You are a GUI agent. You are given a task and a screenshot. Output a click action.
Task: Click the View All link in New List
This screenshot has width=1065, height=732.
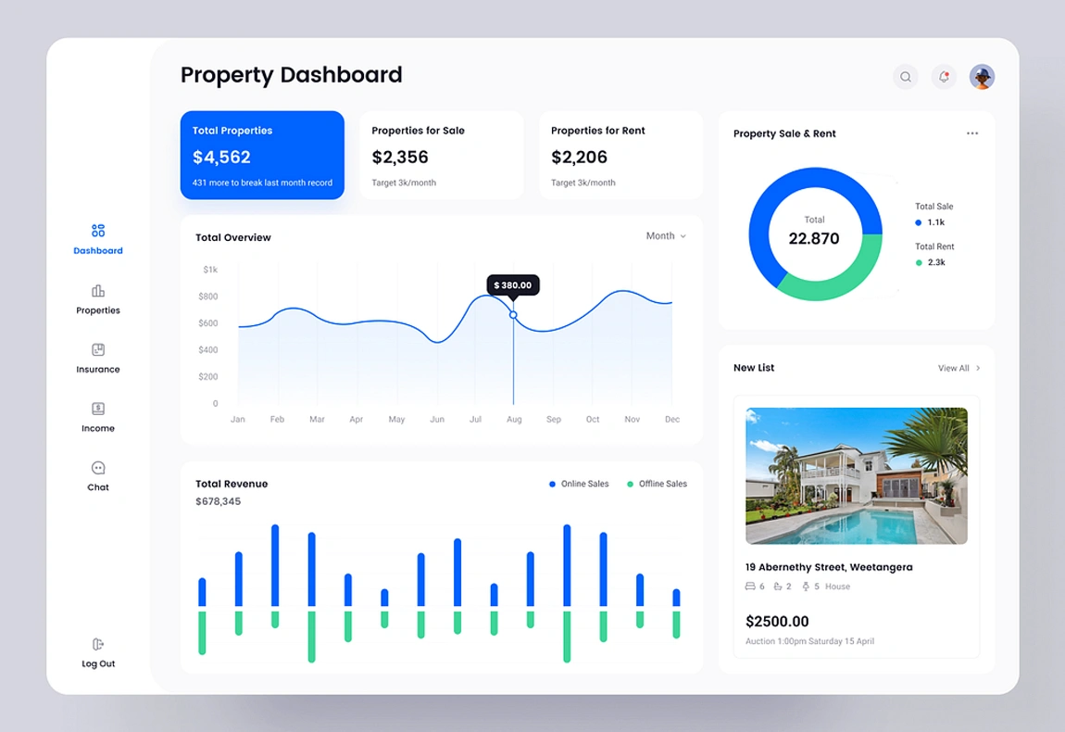point(953,369)
